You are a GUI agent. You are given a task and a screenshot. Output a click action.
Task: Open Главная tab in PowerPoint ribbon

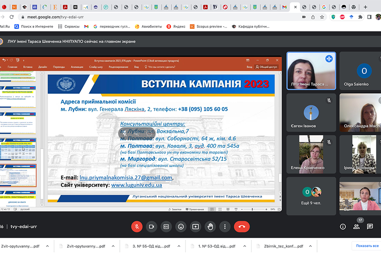coord(12,67)
